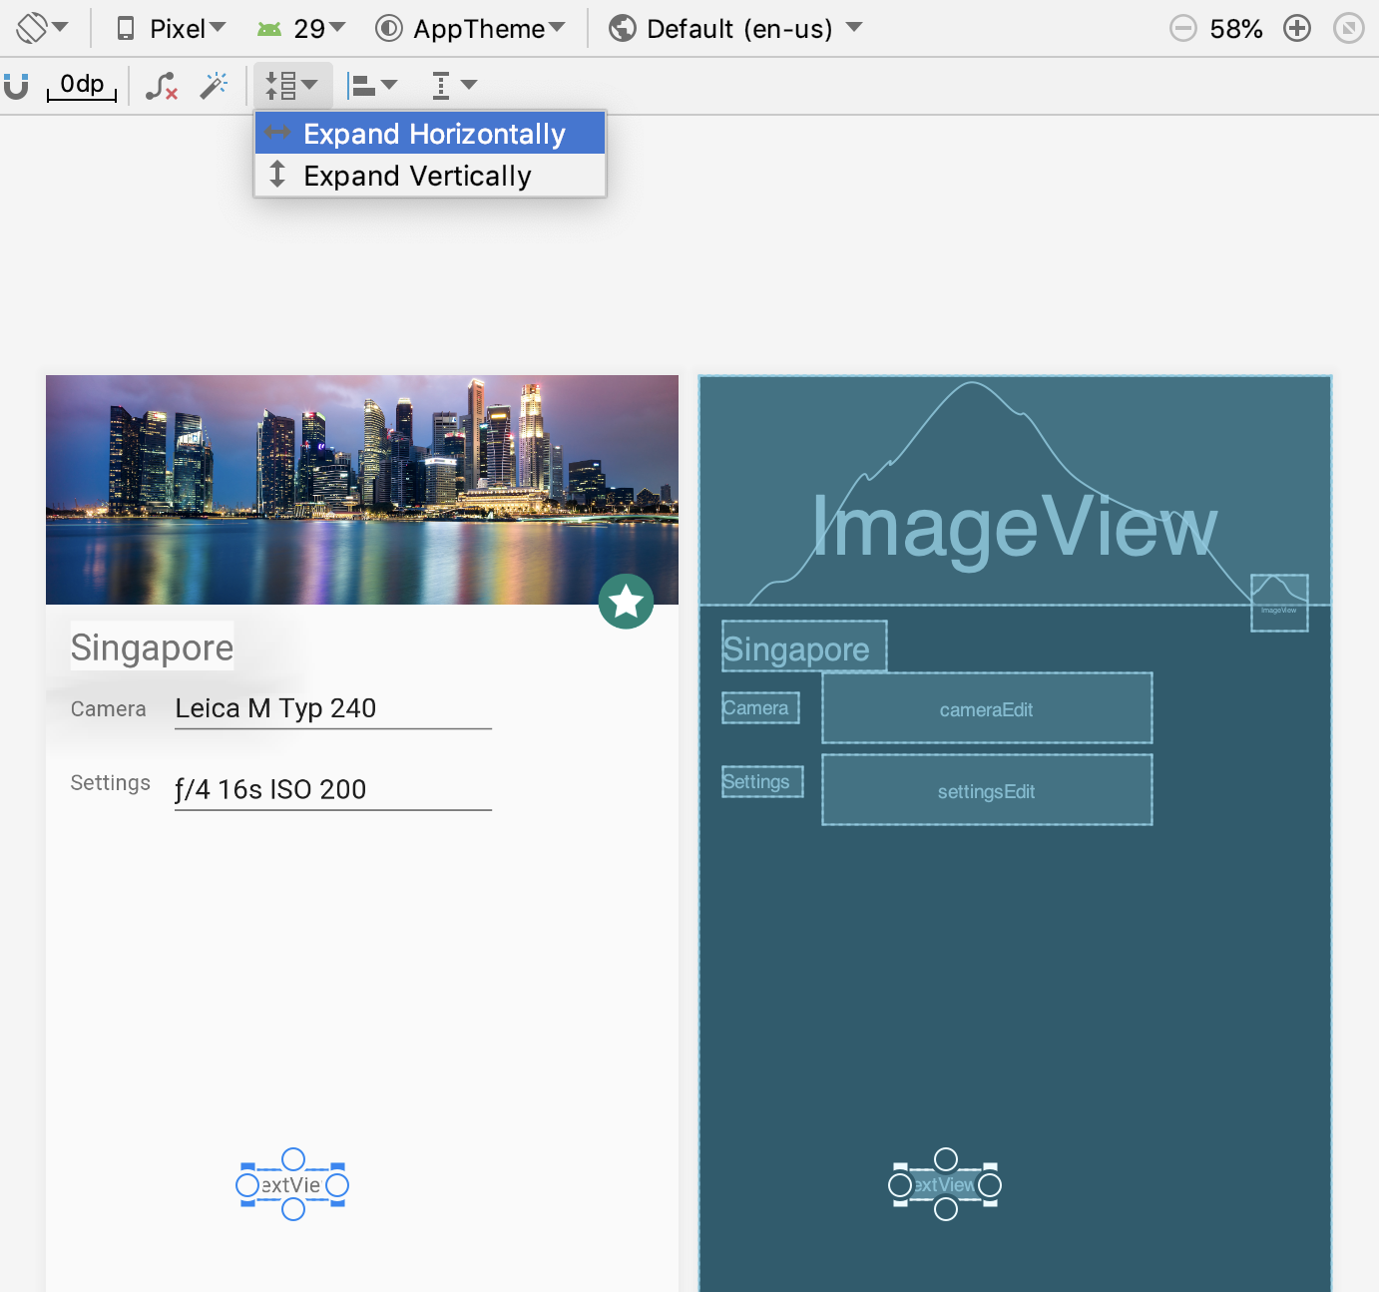Screen dimensions: 1379x1292
Task: Click the zoom to fit screen icon
Action: pos(1348,28)
